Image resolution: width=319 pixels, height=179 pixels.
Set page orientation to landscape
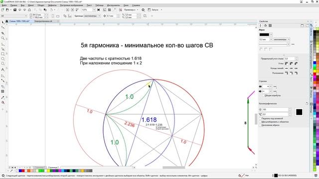(58, 16)
